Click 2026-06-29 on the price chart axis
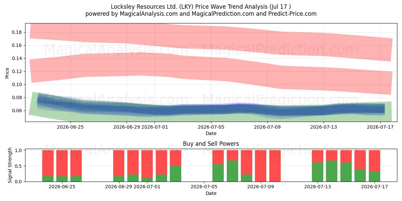This screenshot has height=201, width=402. pos(127,127)
